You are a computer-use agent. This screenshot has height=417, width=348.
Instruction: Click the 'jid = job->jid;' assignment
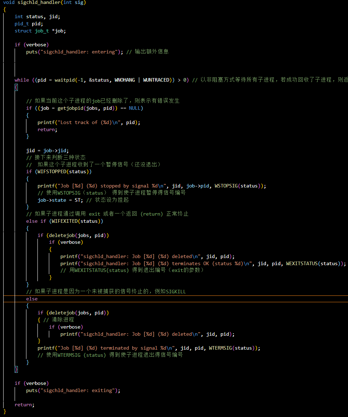pos(47,151)
